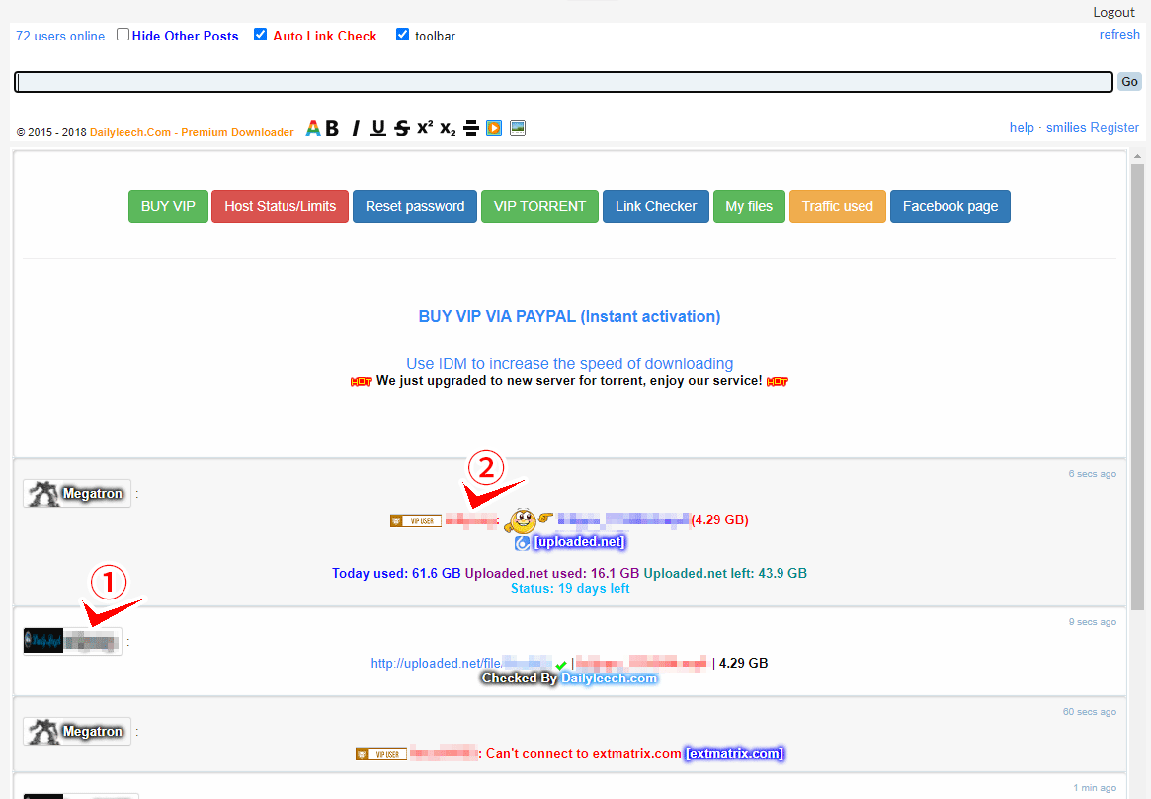The width and height of the screenshot is (1151, 799).
Task: Click Dailyleech.com in Checked By line
Action: (x=609, y=679)
